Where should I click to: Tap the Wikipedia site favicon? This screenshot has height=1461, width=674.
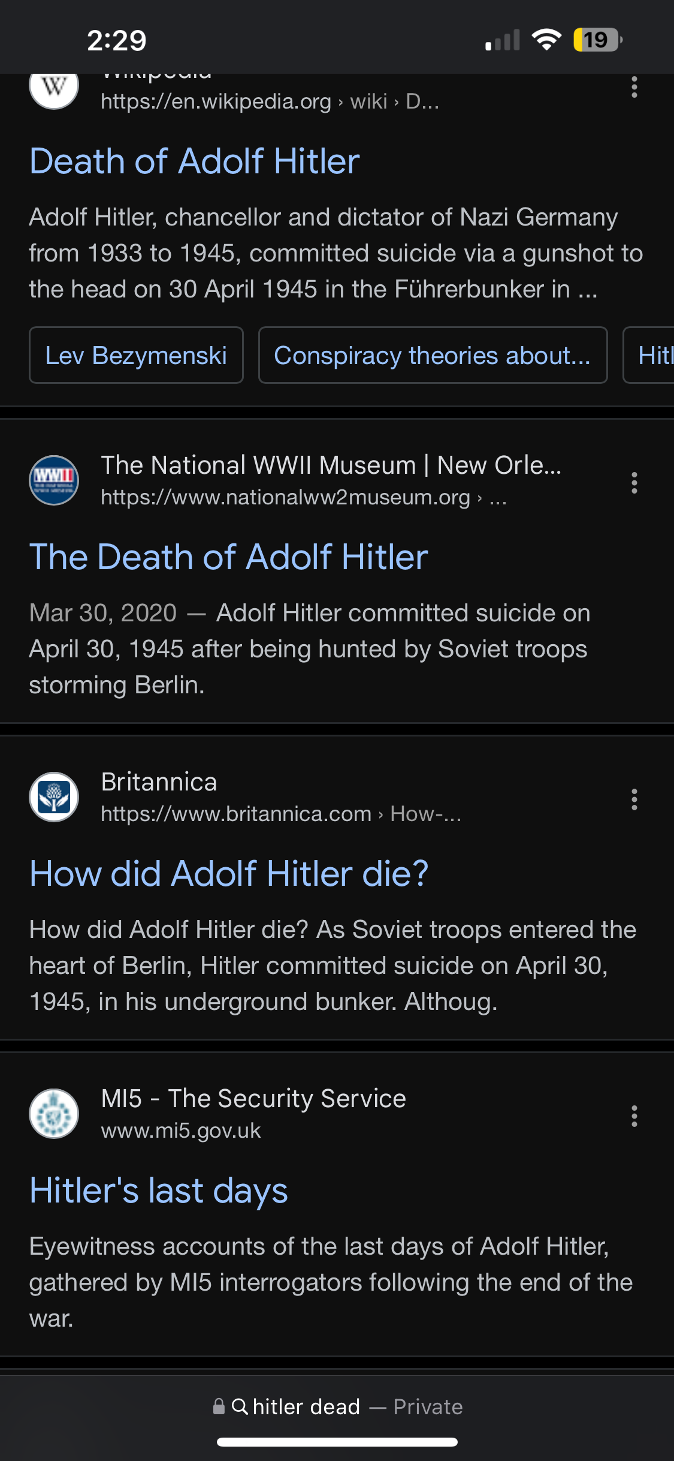tap(54, 88)
